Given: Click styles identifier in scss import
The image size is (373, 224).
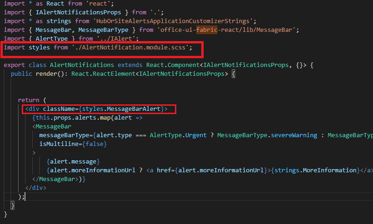Looking at the screenshot, I should 39,48.
